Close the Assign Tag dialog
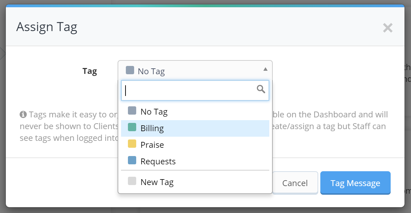 pyautogui.click(x=388, y=28)
